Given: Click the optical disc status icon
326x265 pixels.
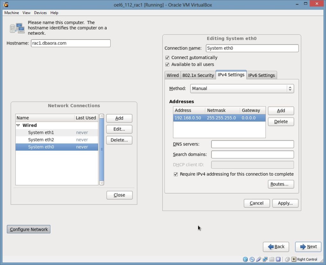Looking at the screenshot, I should pos(252,259).
